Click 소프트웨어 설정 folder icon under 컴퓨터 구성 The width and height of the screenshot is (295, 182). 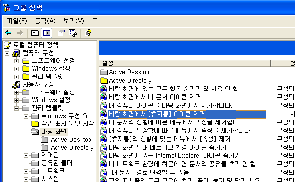[26, 61]
